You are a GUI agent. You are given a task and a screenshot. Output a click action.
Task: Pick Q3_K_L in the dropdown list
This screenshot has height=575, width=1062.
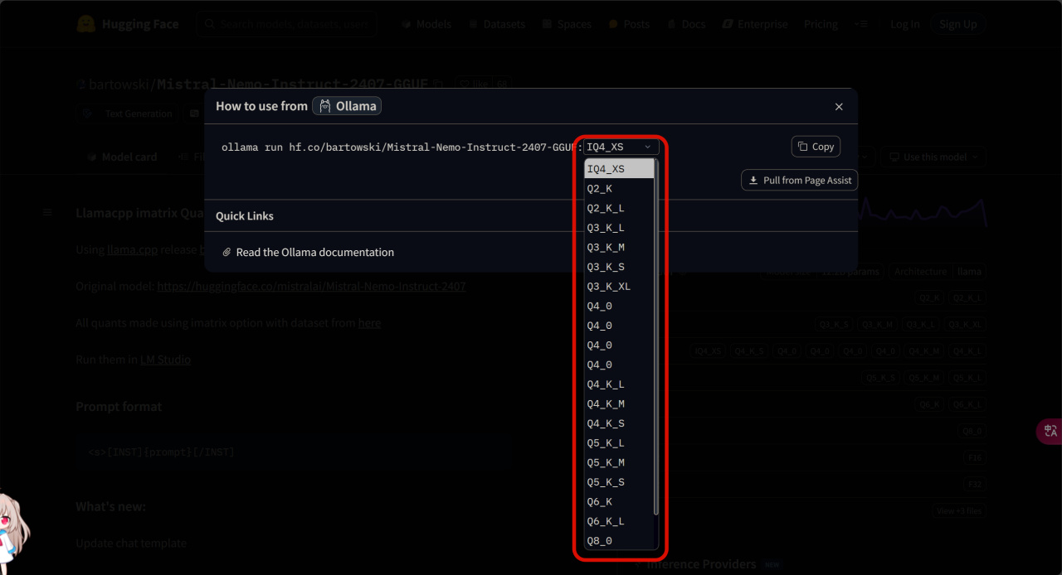(x=619, y=228)
